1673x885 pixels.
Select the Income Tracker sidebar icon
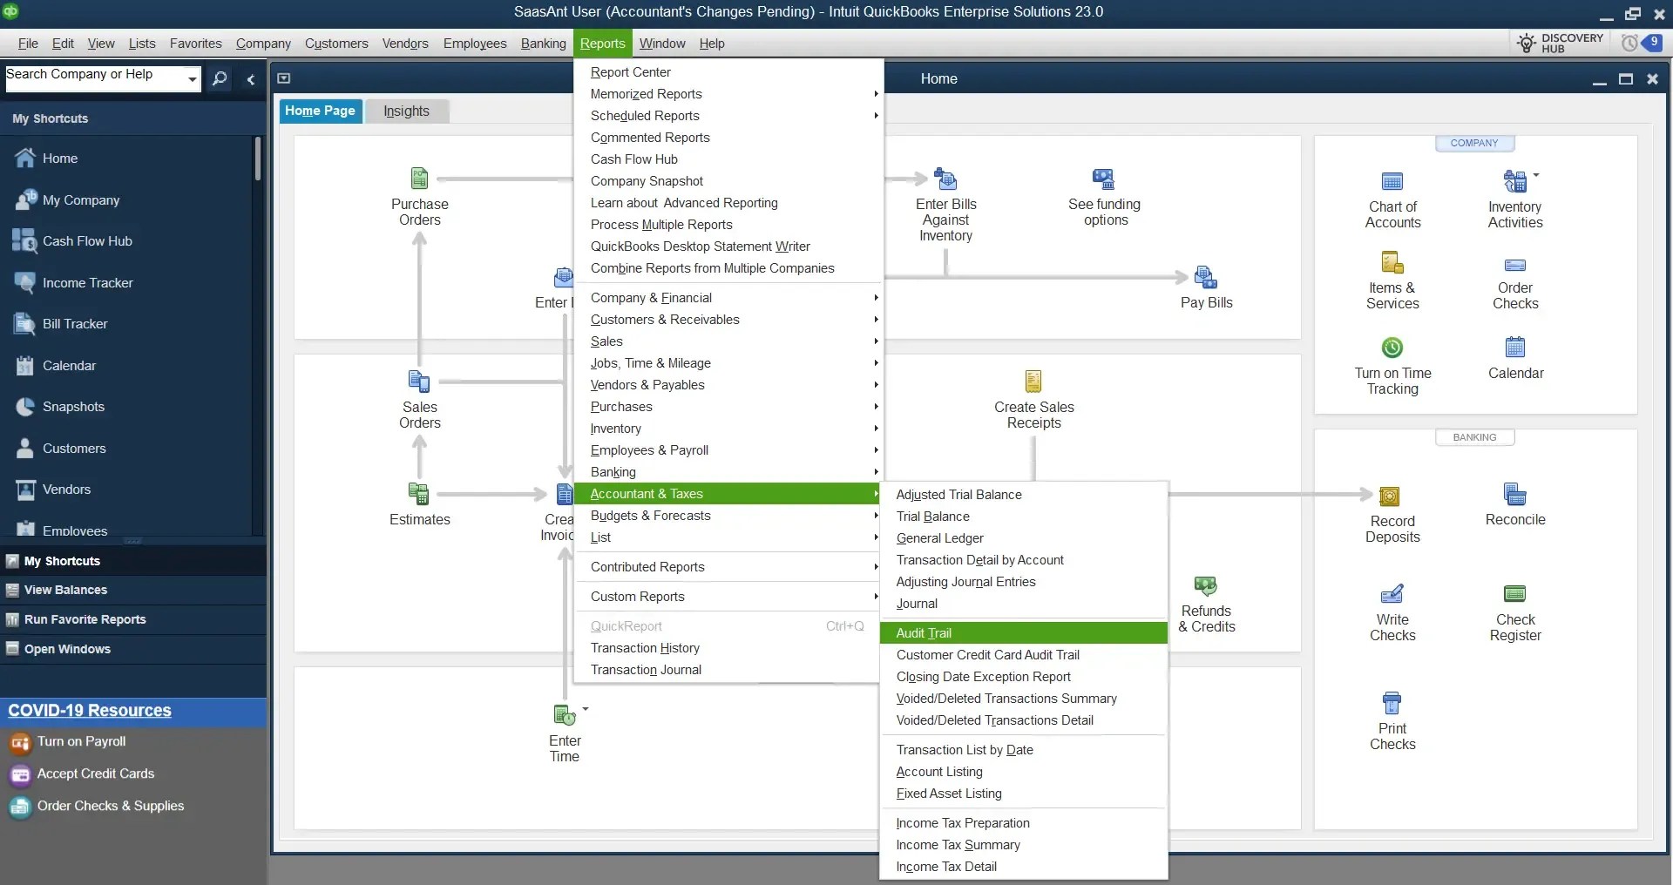[87, 282]
